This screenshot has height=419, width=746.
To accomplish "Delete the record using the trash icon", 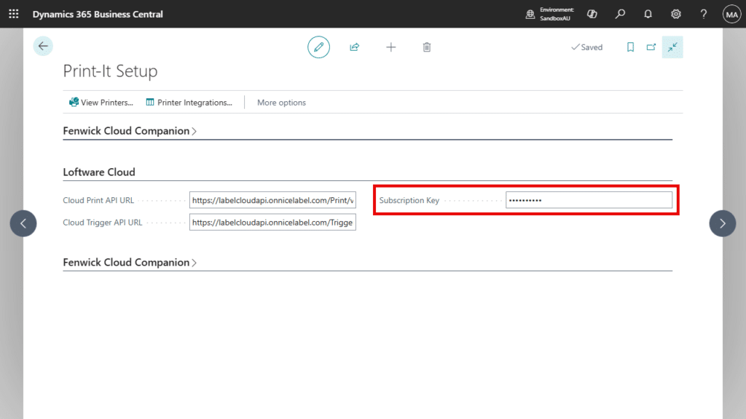I will click(427, 47).
